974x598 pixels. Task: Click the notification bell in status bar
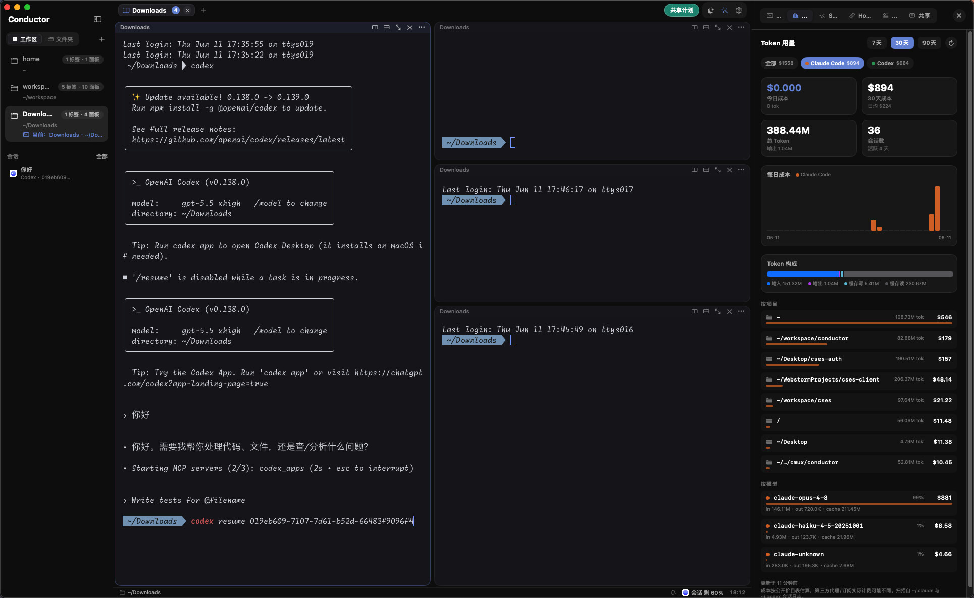(673, 592)
